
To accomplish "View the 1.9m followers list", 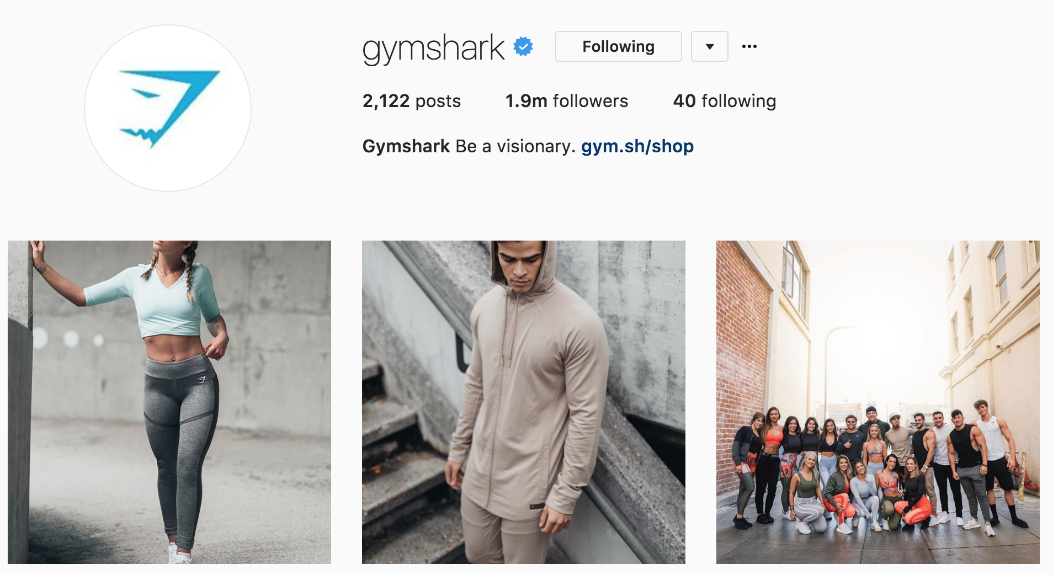I will click(x=567, y=101).
